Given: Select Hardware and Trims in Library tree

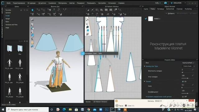Looking at the screenshot, I should click(x=11, y=25).
